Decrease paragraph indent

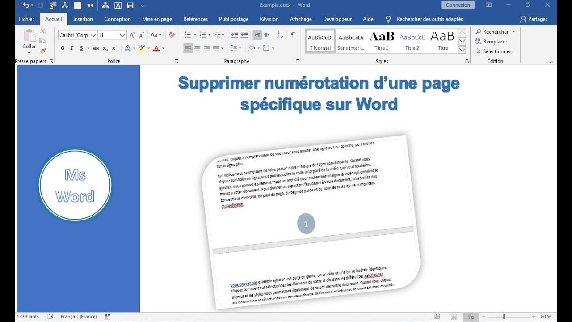click(x=235, y=35)
